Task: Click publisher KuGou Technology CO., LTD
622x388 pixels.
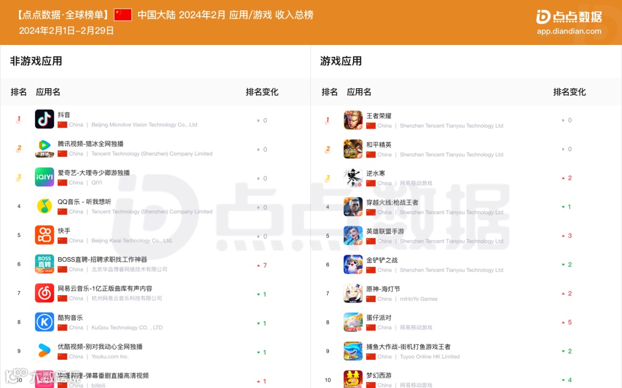Action: point(127,327)
